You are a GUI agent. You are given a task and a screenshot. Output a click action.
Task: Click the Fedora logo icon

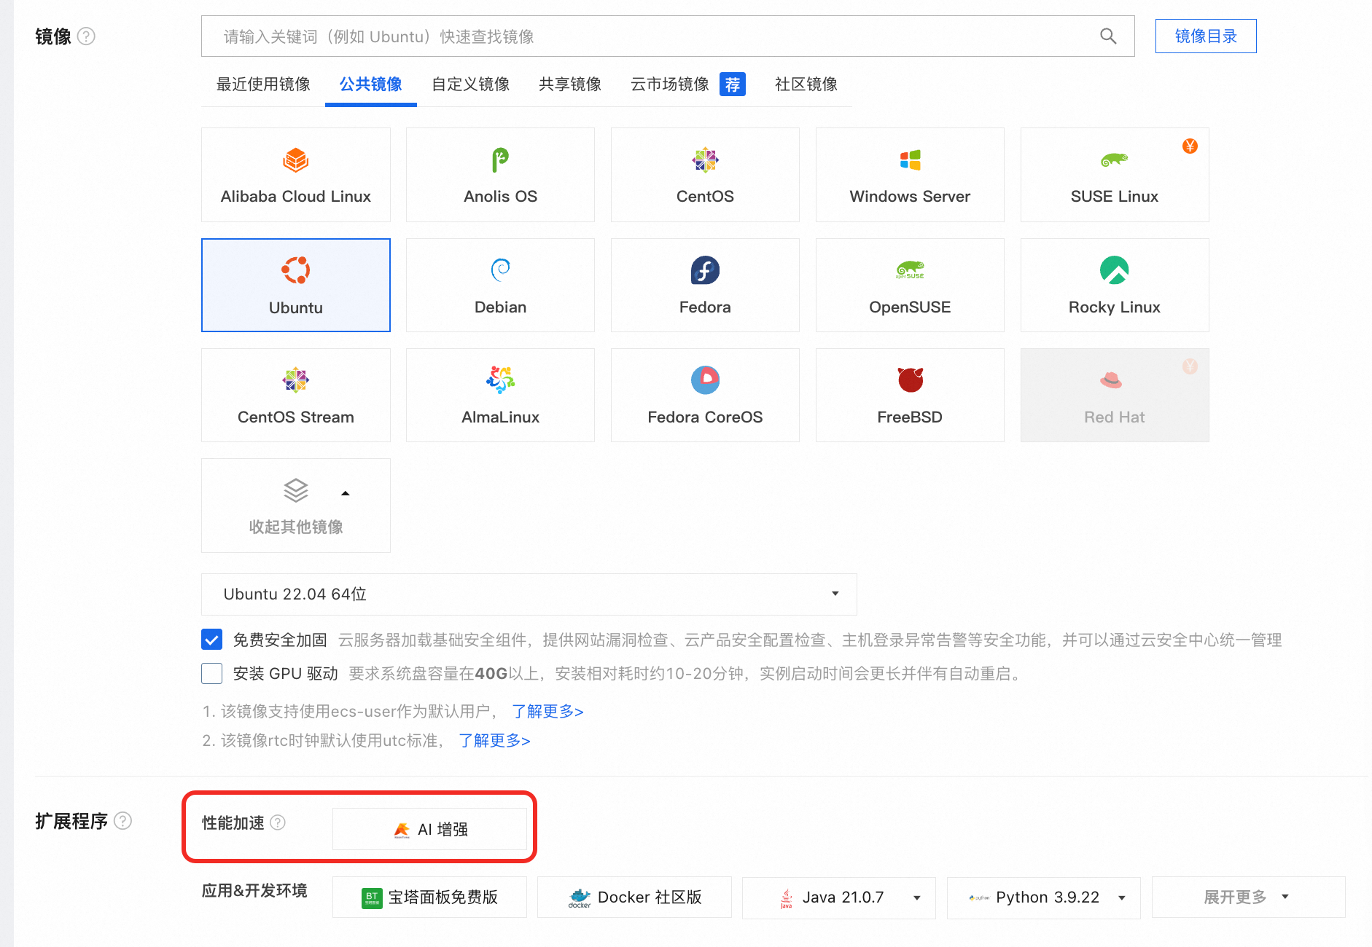(x=705, y=270)
